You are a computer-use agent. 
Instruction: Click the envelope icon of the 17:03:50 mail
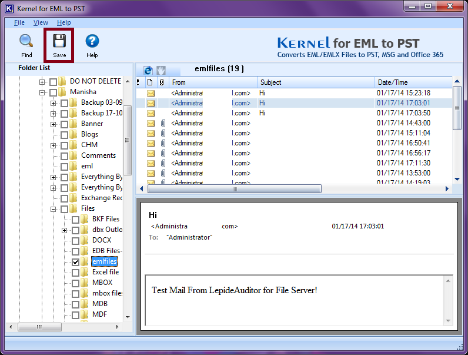151,113
